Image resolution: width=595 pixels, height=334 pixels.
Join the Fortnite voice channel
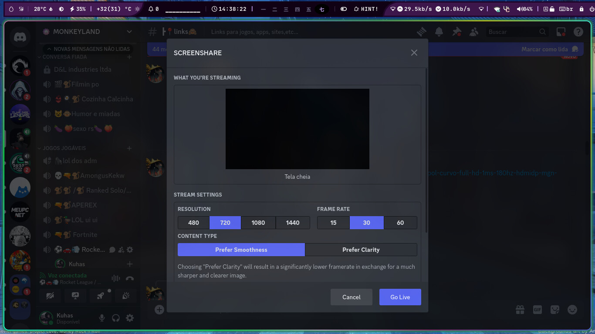pos(88,235)
